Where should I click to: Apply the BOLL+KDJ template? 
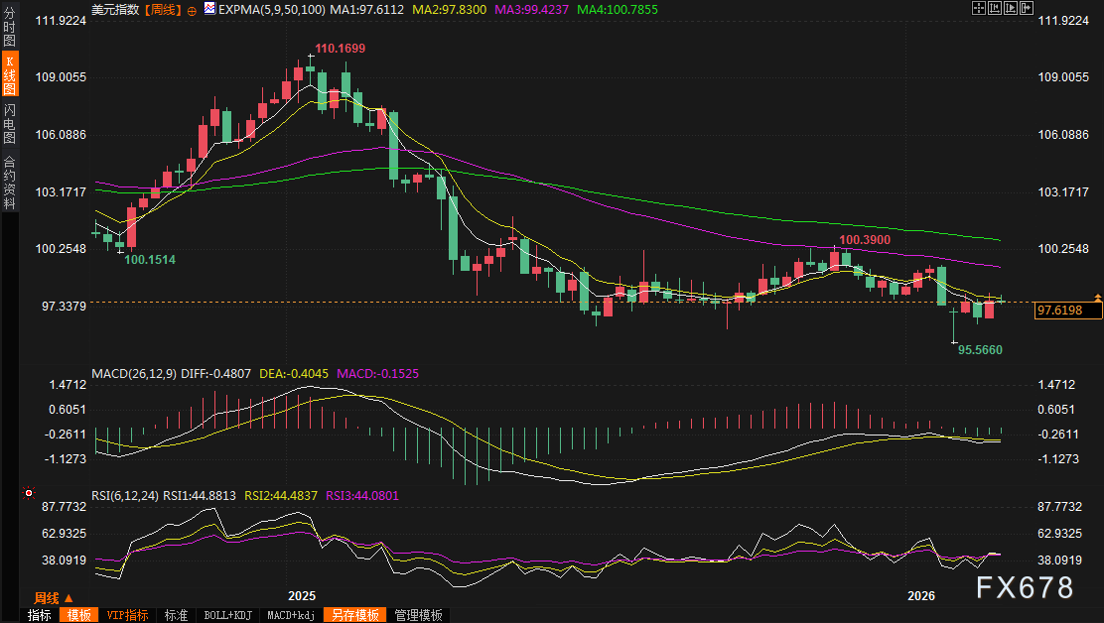[228, 615]
